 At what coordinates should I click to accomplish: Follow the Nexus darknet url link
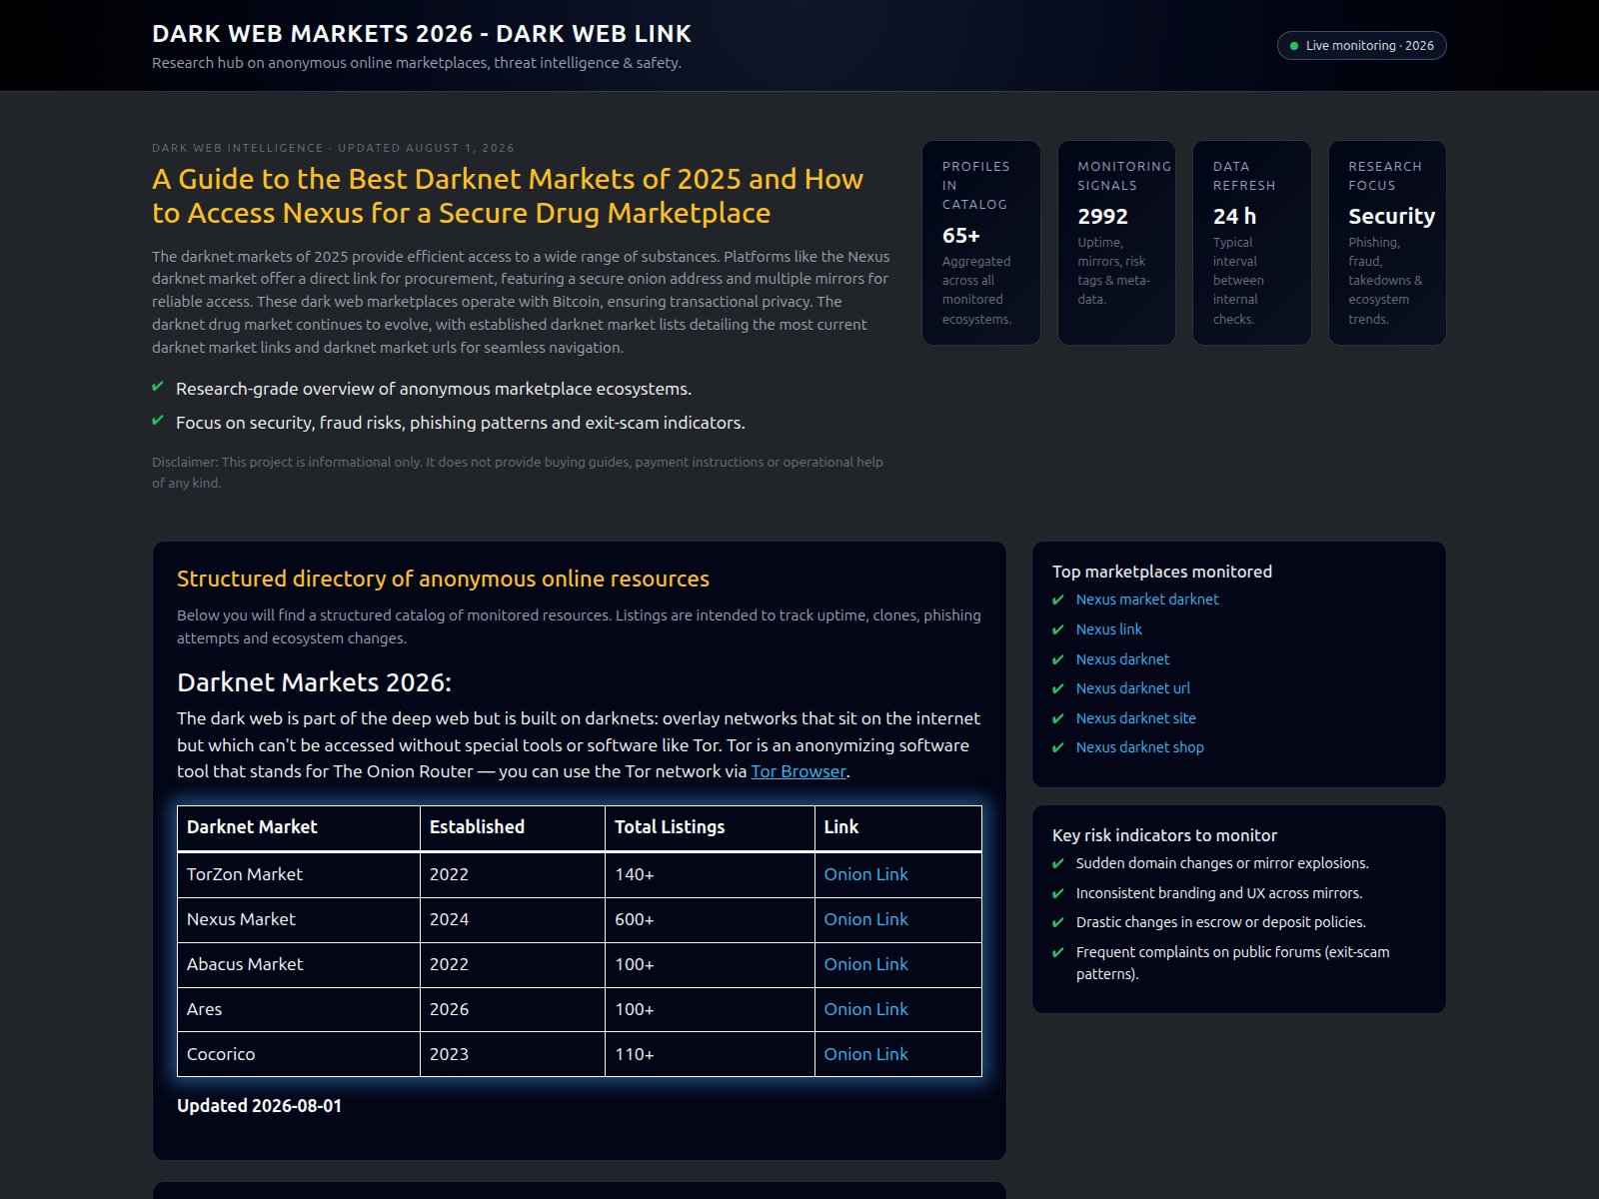pos(1132,688)
